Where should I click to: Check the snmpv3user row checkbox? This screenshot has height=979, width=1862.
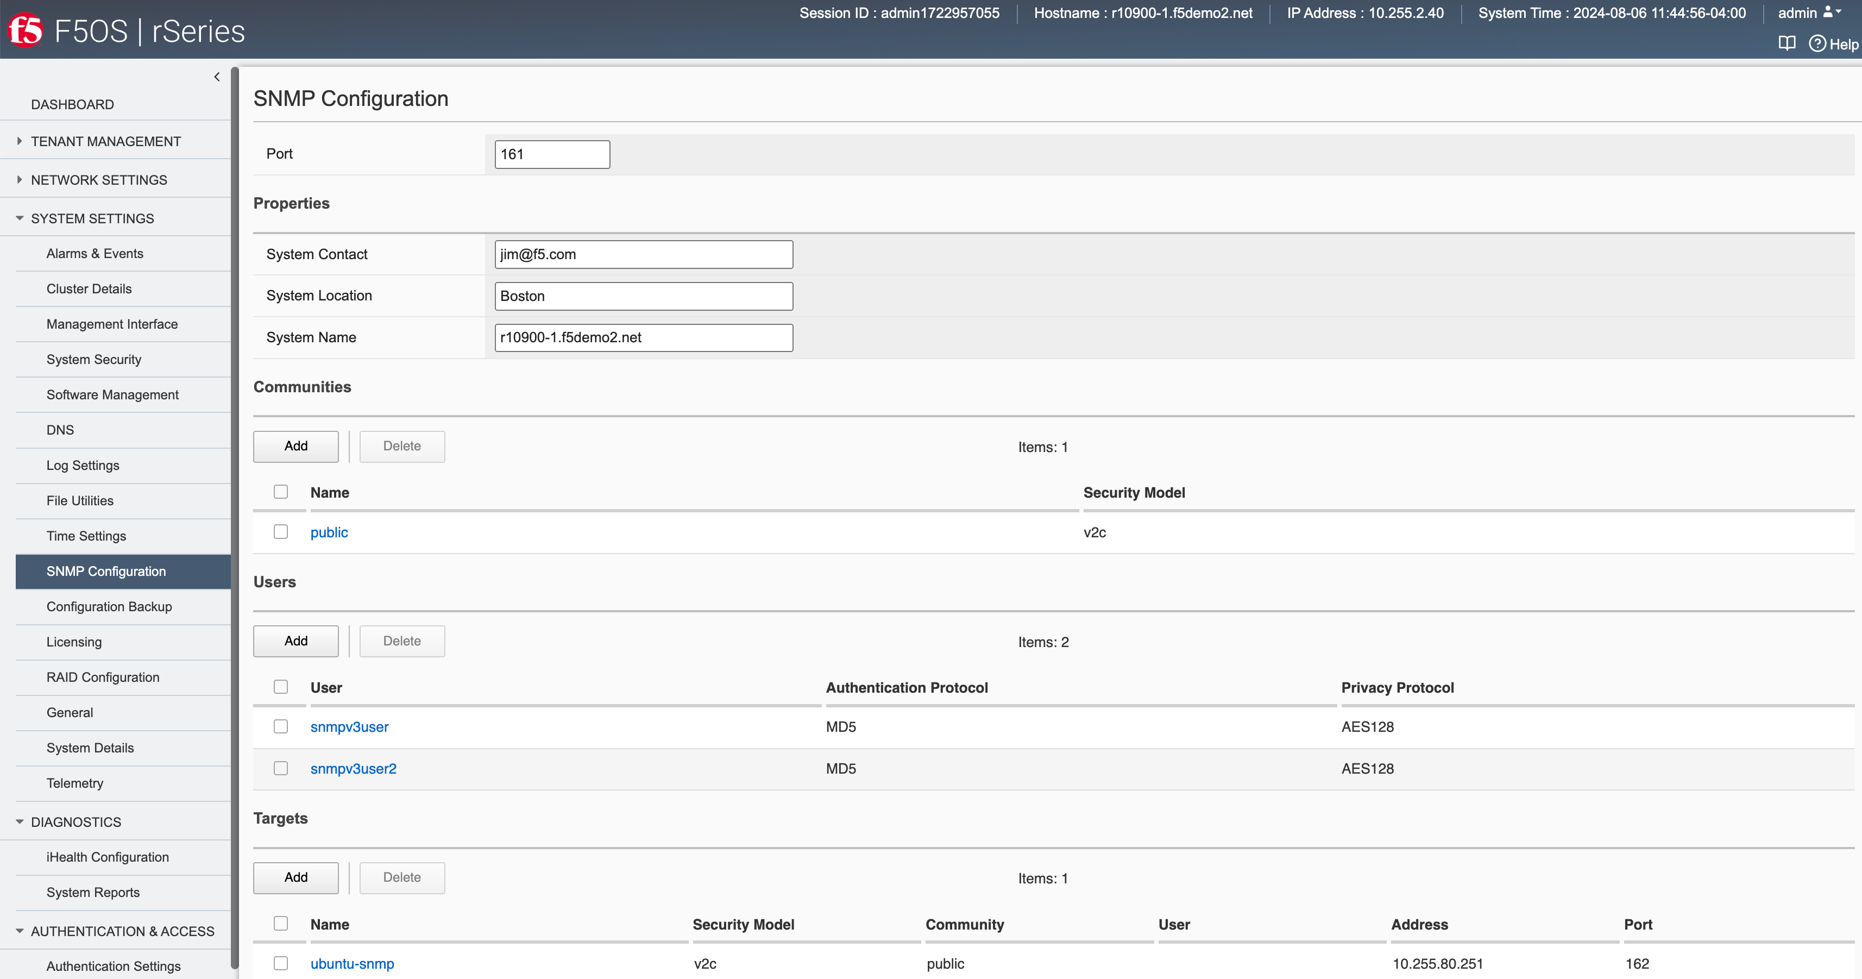[280, 727]
